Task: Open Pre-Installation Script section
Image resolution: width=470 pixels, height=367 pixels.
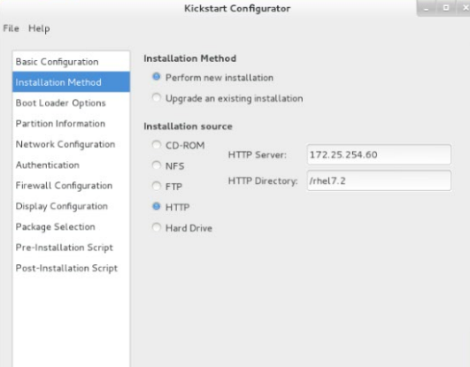Action: [71, 248]
